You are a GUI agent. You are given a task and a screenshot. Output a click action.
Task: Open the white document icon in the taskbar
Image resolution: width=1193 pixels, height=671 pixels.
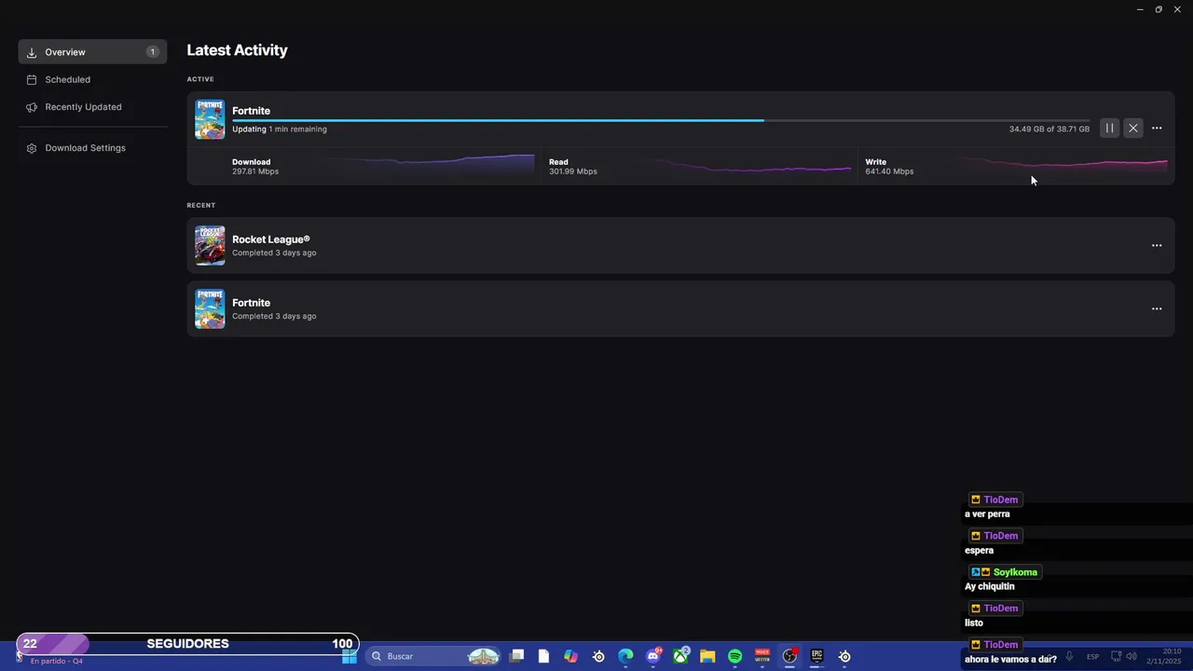tap(543, 656)
